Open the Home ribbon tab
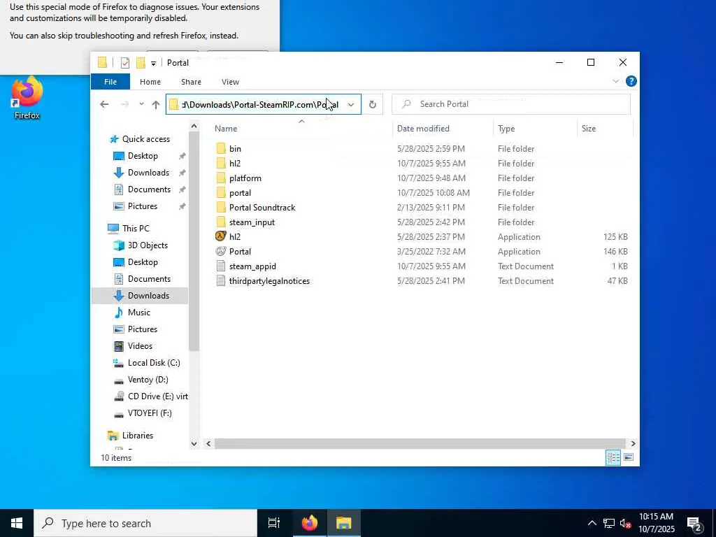 point(150,82)
